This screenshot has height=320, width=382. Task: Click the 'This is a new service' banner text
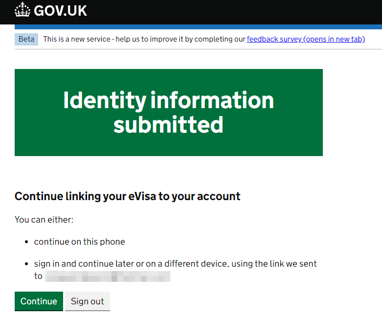coord(144,39)
